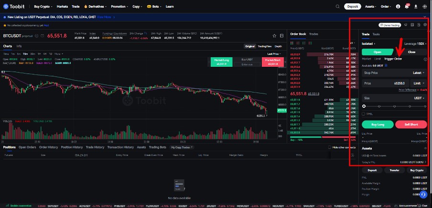Click the search magnifier icon
The width and height of the screenshot is (432, 208).
337,6
